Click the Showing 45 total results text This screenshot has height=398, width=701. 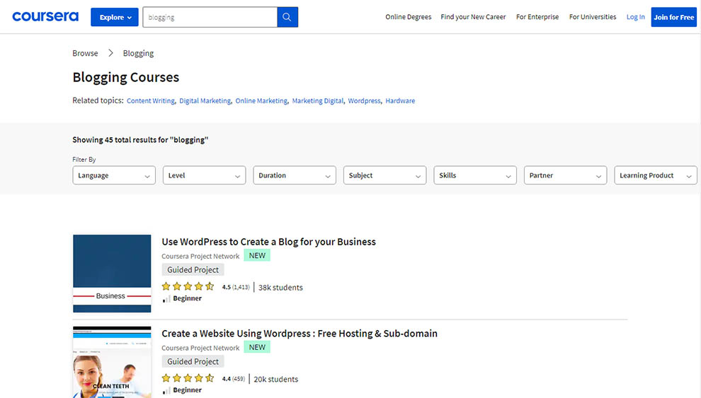(x=140, y=140)
